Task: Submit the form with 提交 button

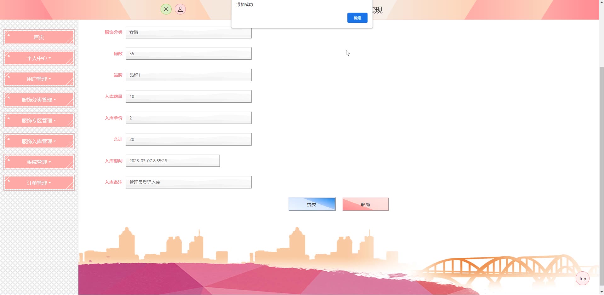Action: point(312,204)
